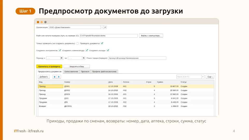Click the yellow window minimize dot

(x=41, y=22)
